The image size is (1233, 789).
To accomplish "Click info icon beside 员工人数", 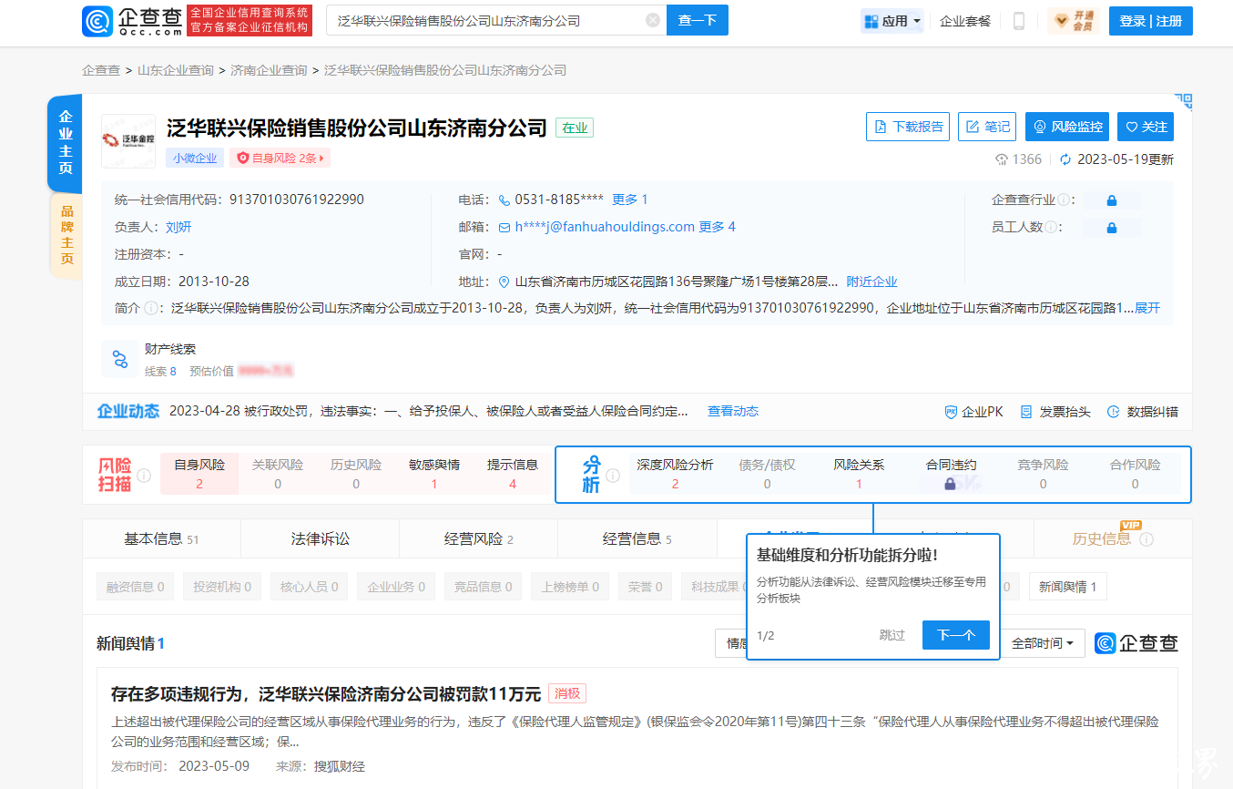I will pyautogui.click(x=1051, y=227).
